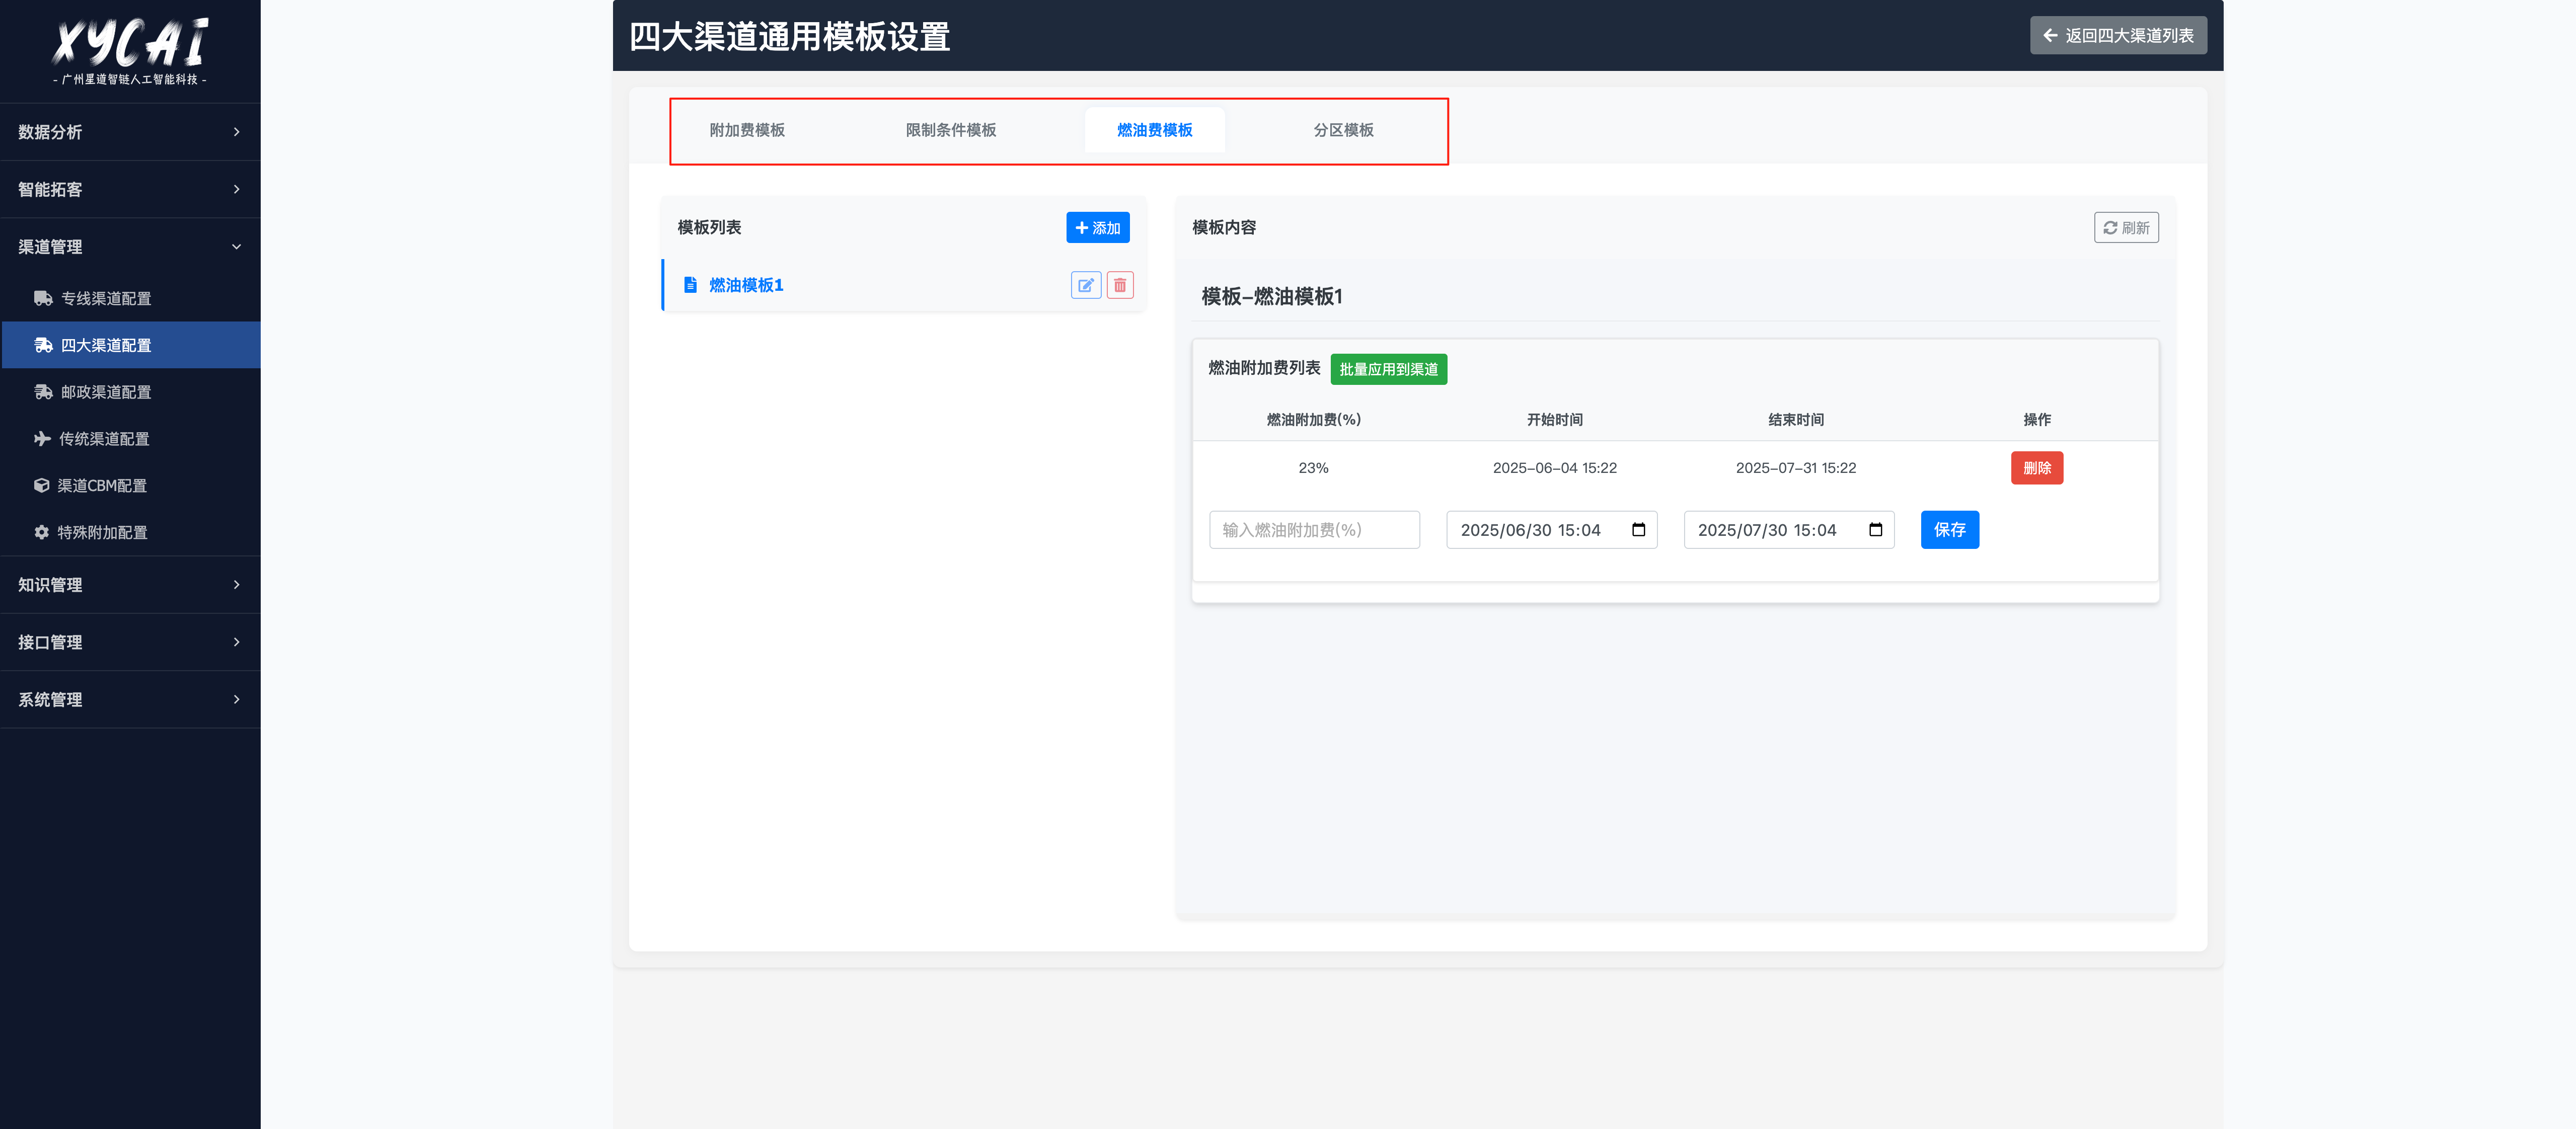Switch to 分区模板 tab
The width and height of the screenshot is (2576, 1129).
click(1343, 130)
